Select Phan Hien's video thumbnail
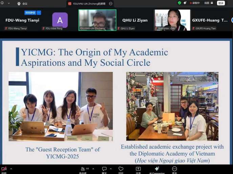233x174 pixels. click(172, 20)
